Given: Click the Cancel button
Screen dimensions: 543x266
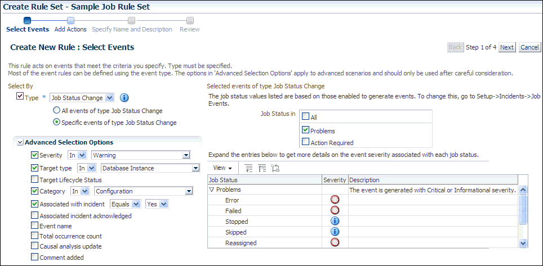Looking at the screenshot, I should (x=529, y=47).
